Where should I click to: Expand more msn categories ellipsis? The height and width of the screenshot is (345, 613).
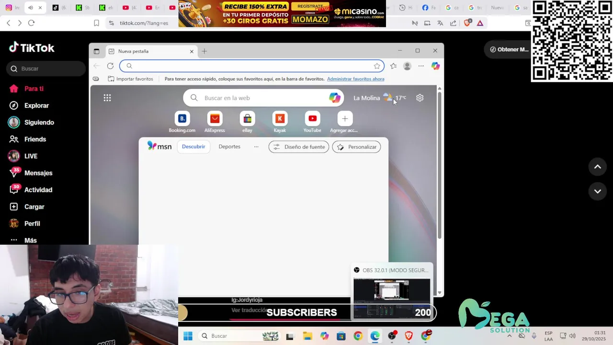click(x=256, y=147)
